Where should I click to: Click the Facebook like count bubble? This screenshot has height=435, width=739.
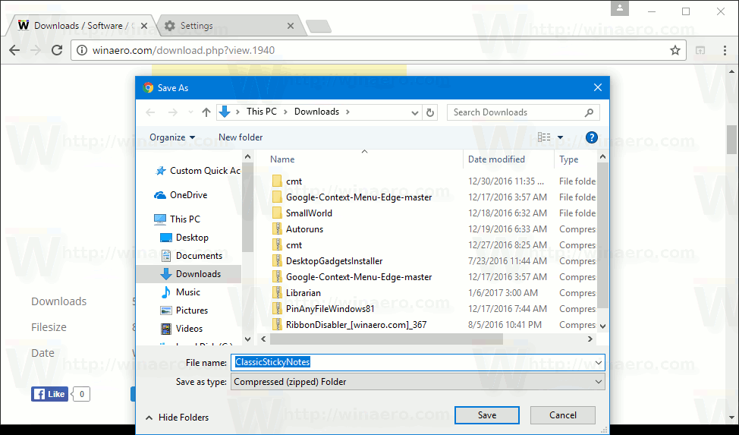pyautogui.click(x=82, y=394)
